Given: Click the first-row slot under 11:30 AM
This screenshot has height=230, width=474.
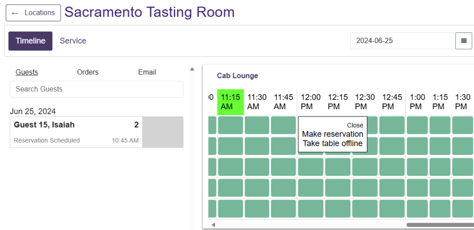Looking at the screenshot, I should click(x=257, y=125).
